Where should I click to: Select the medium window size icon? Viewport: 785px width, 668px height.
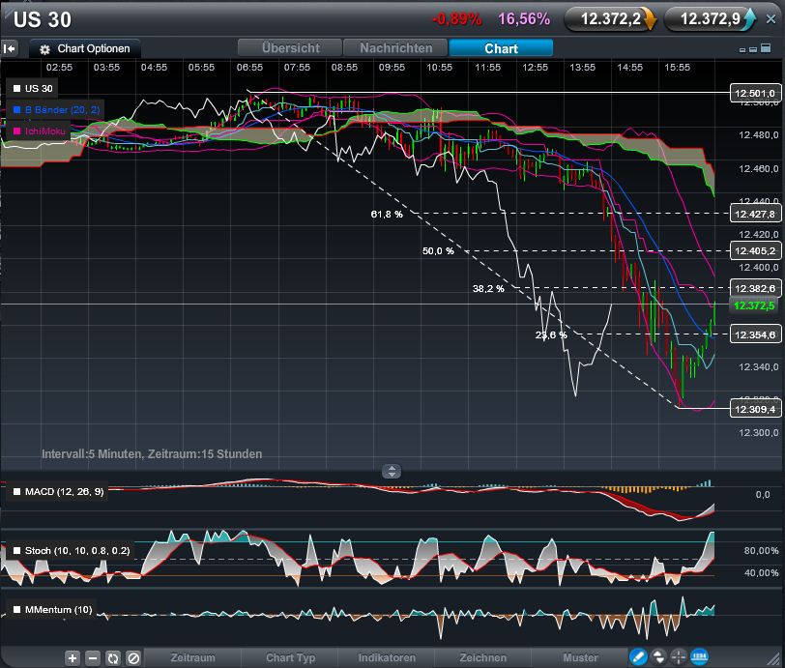[x=753, y=49]
